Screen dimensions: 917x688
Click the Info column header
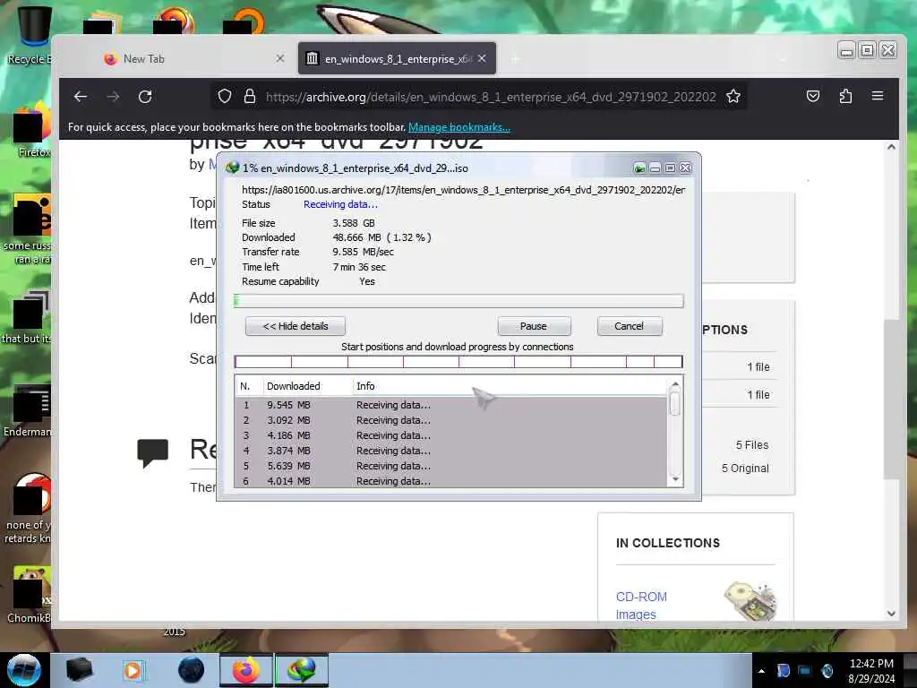tap(510, 386)
